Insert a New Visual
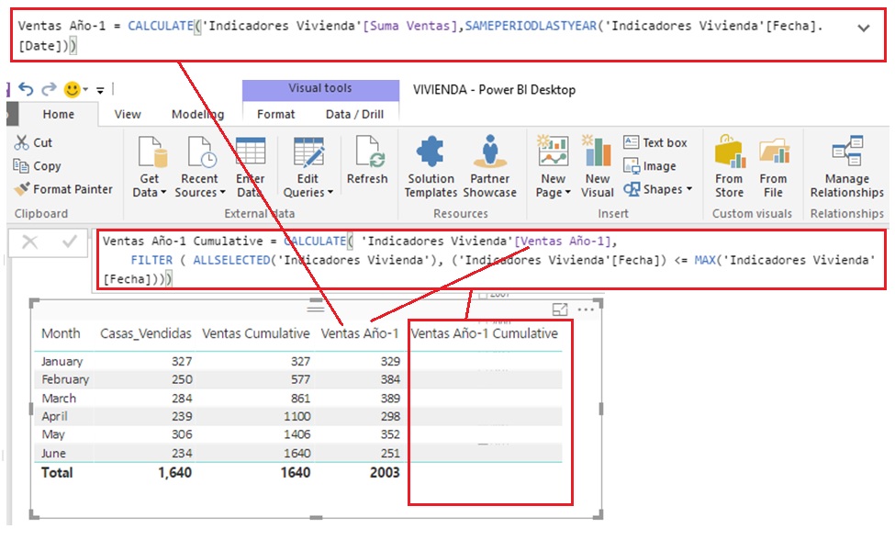 click(x=597, y=167)
